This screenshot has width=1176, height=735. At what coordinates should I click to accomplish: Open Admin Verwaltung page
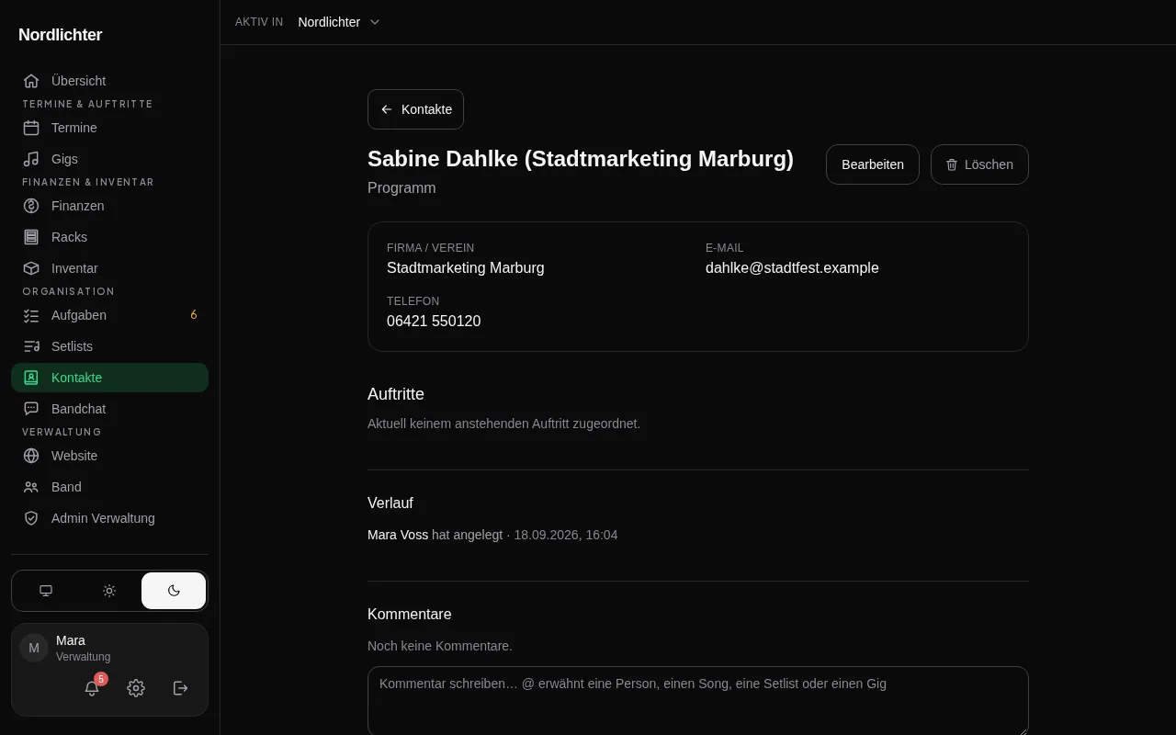point(110,518)
